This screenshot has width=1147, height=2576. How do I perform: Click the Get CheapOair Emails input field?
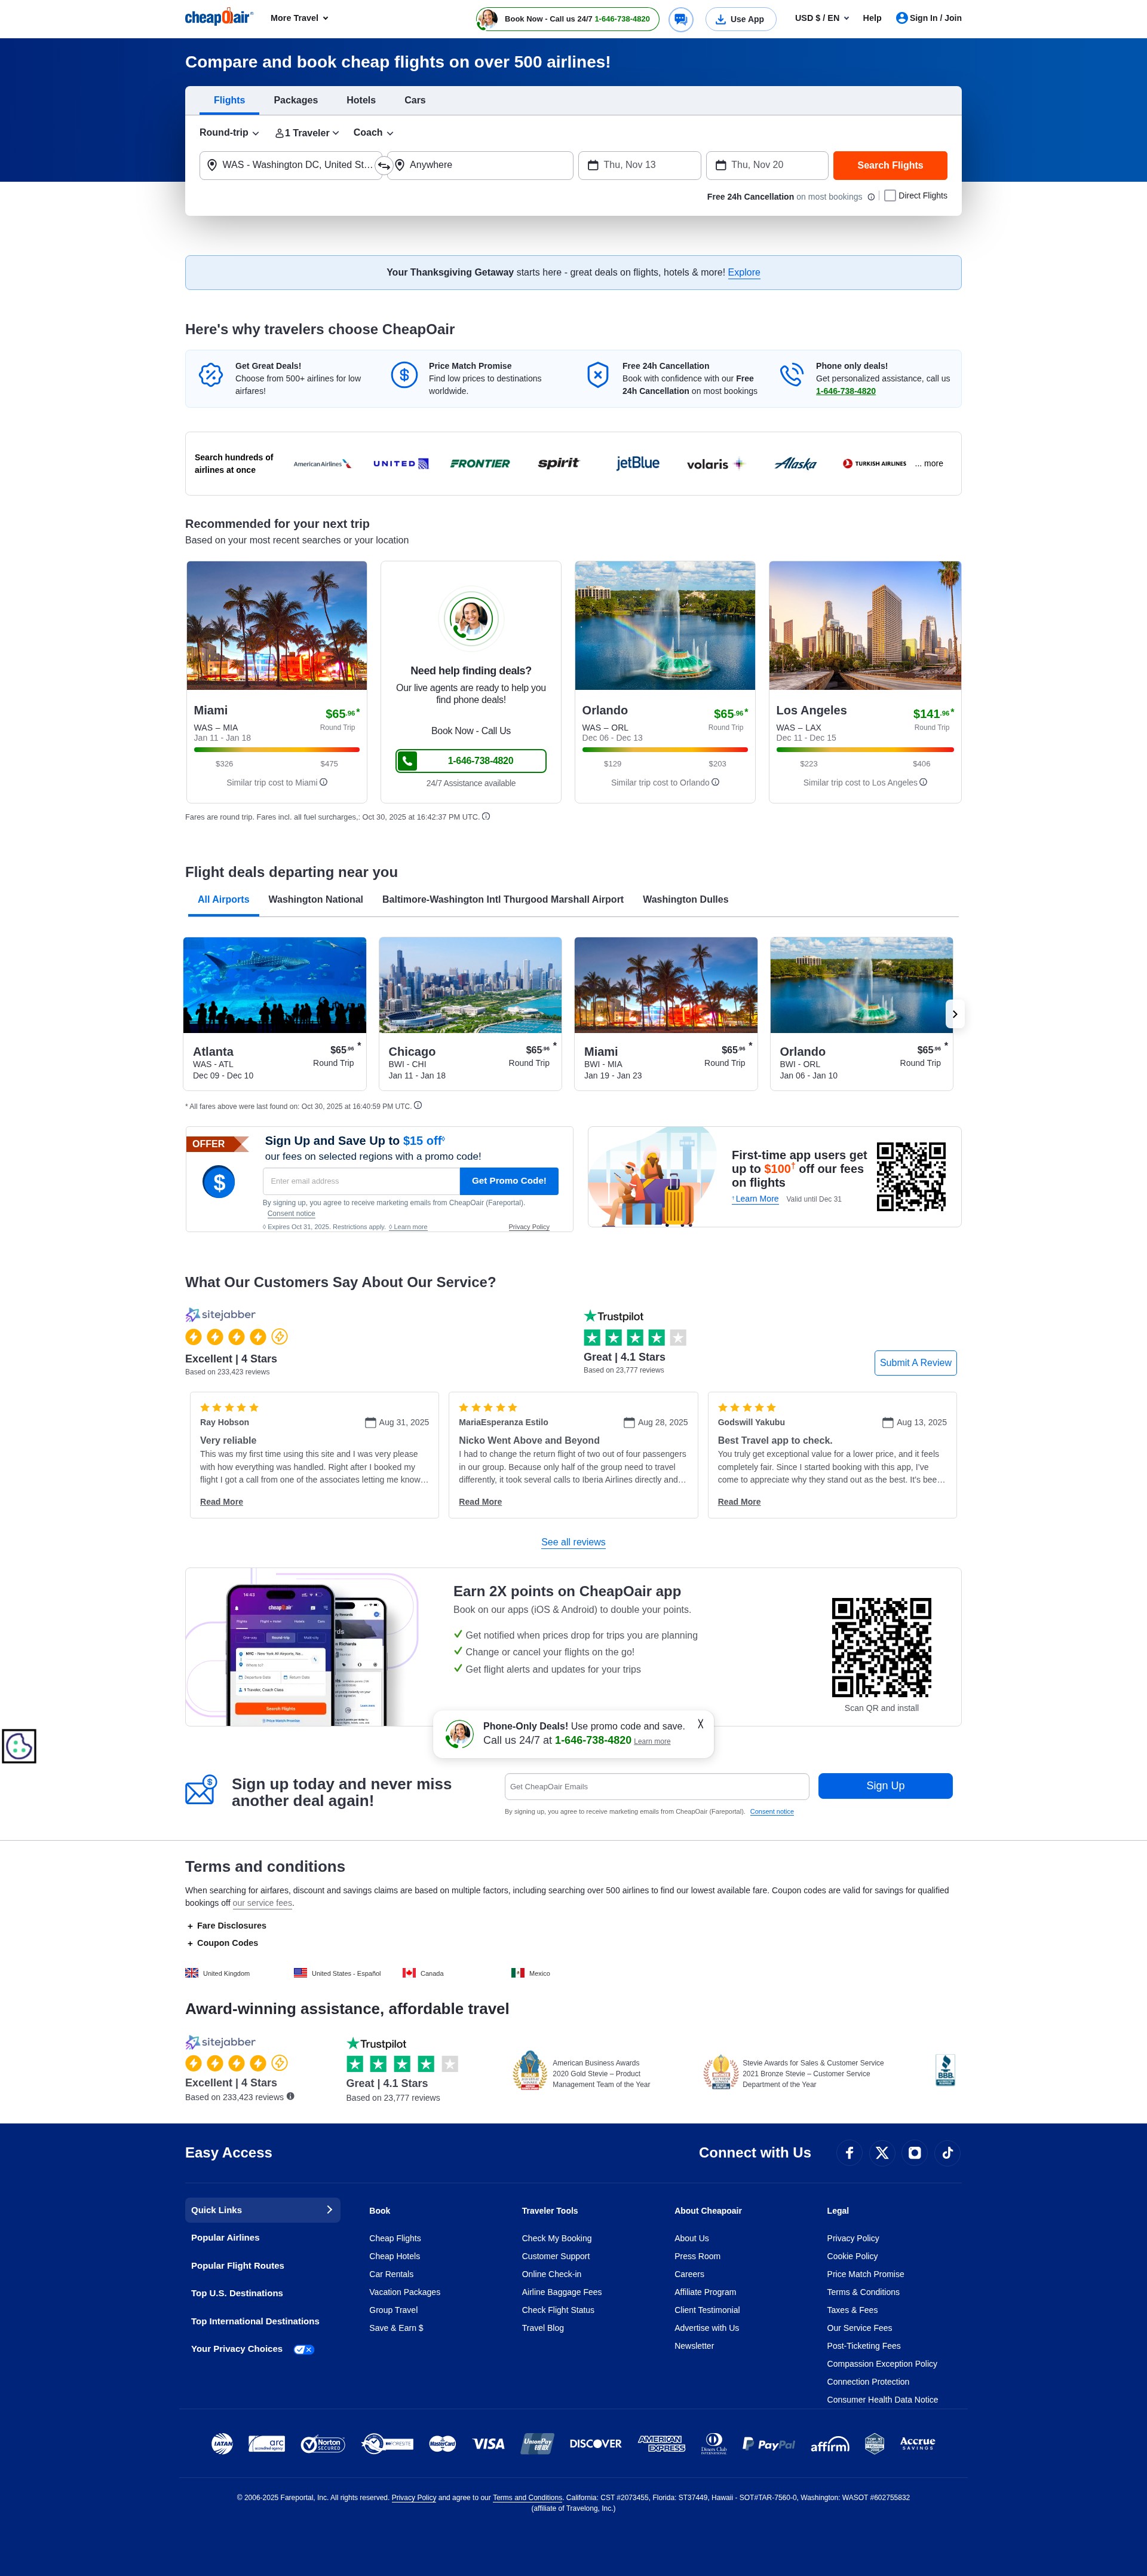[657, 1786]
